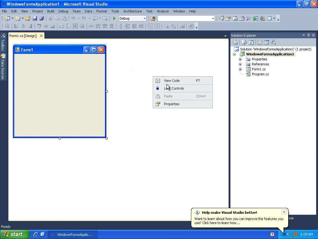Click the Align Tops layout icon
The image size is (318, 239).
pyautogui.click(x=39, y=26)
